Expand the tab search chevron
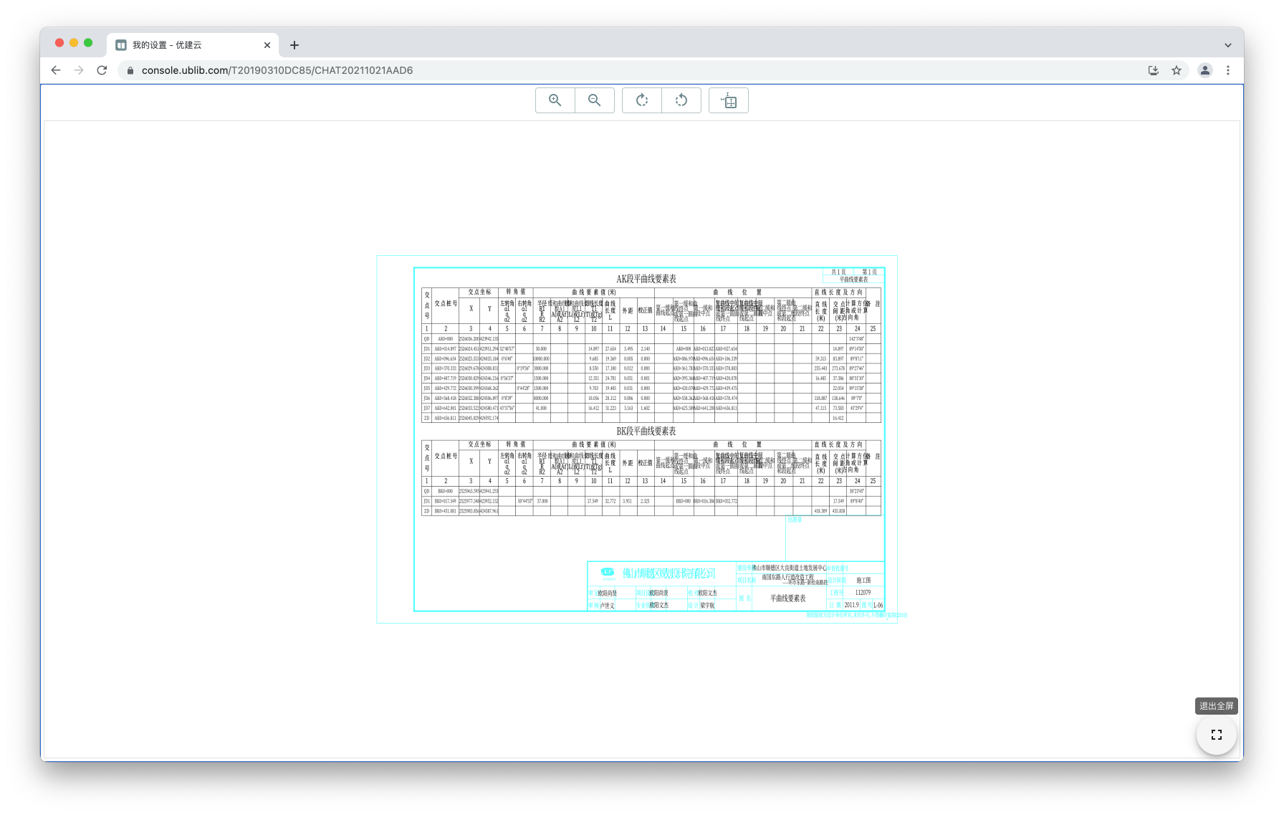 (1227, 45)
